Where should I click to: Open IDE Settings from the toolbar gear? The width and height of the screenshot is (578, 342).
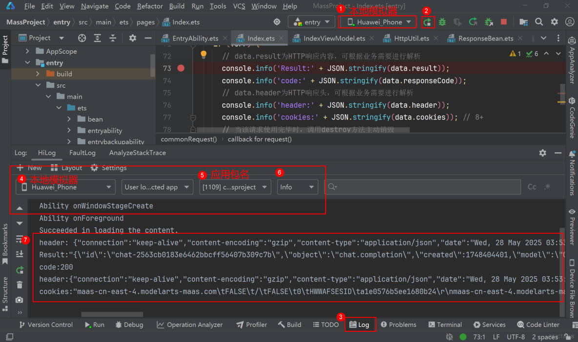point(554,22)
